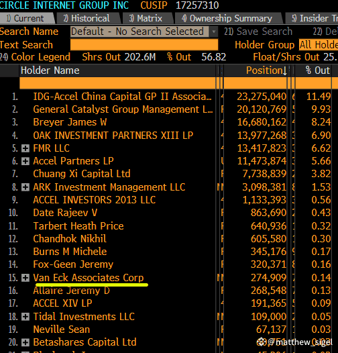Select Van Eck Associates Corp name
The image size is (338, 353).
click(89, 278)
